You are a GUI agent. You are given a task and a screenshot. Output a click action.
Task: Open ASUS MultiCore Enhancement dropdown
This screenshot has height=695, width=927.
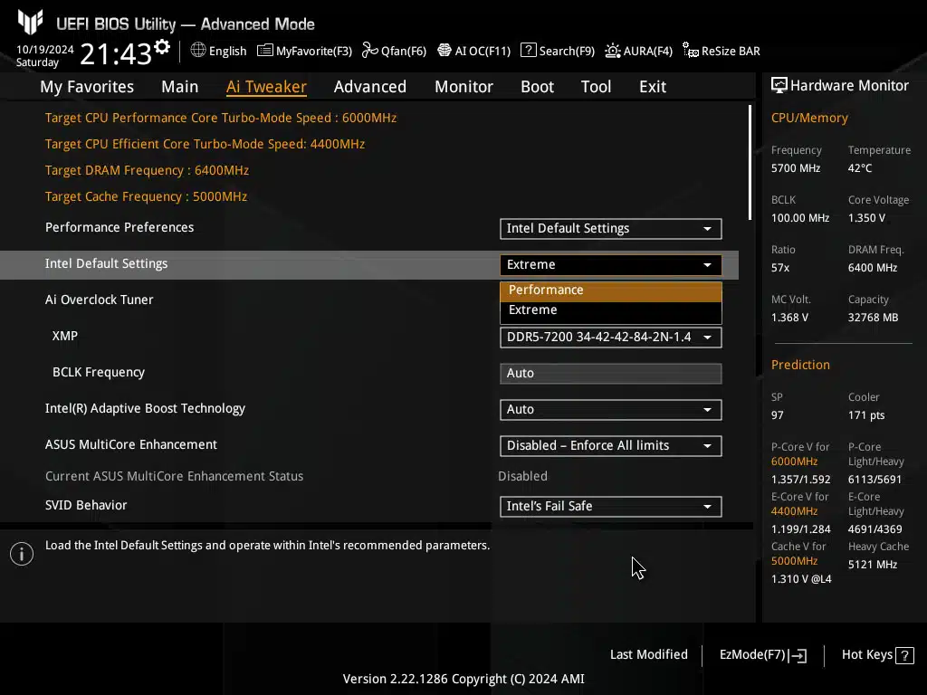click(x=611, y=445)
